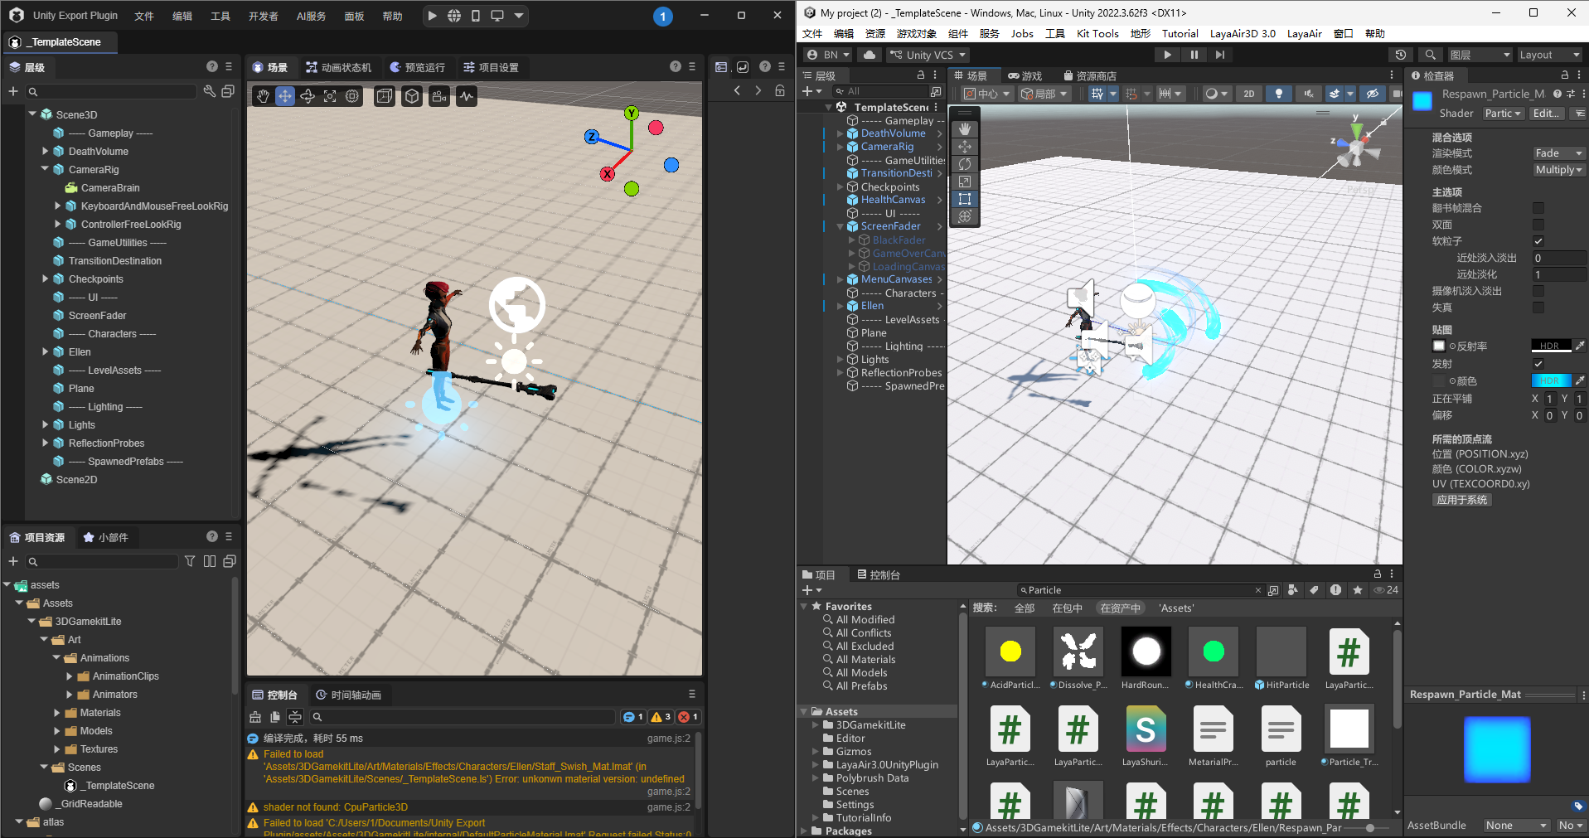Click the Edit... shader button

point(1546,114)
